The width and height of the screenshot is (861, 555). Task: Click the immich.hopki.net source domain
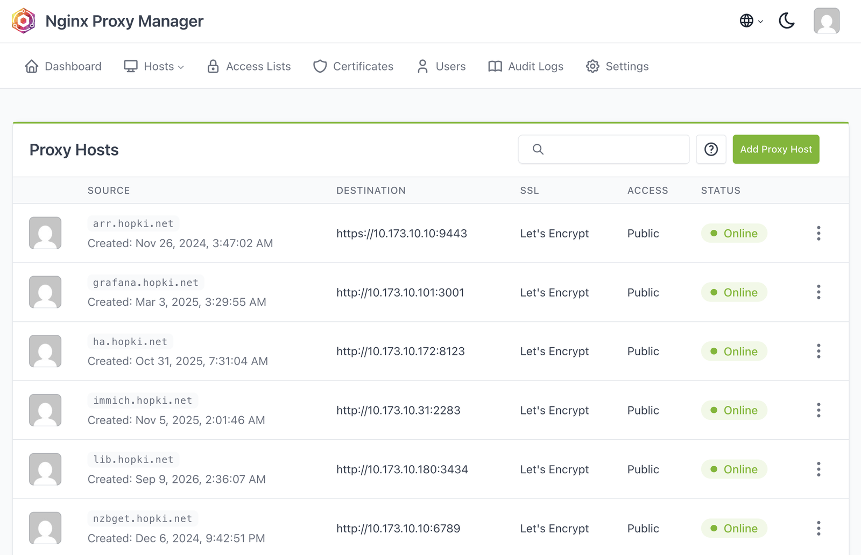point(143,401)
